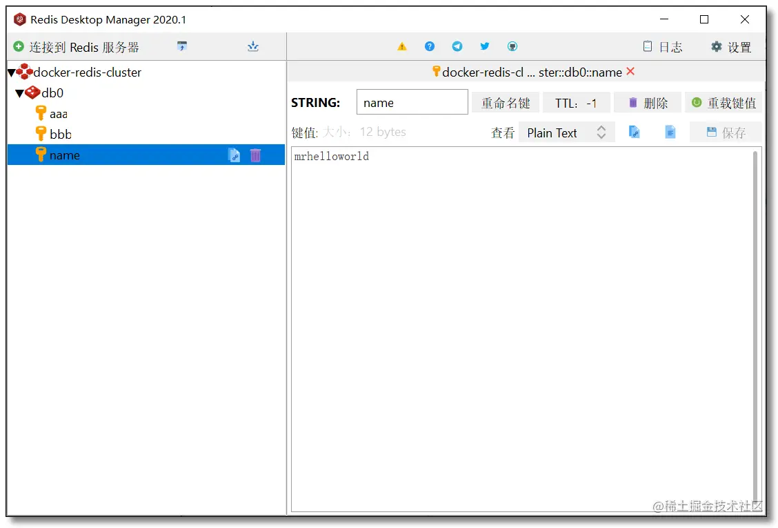Select the name key row
This screenshot has height=528, width=778.
[146, 155]
